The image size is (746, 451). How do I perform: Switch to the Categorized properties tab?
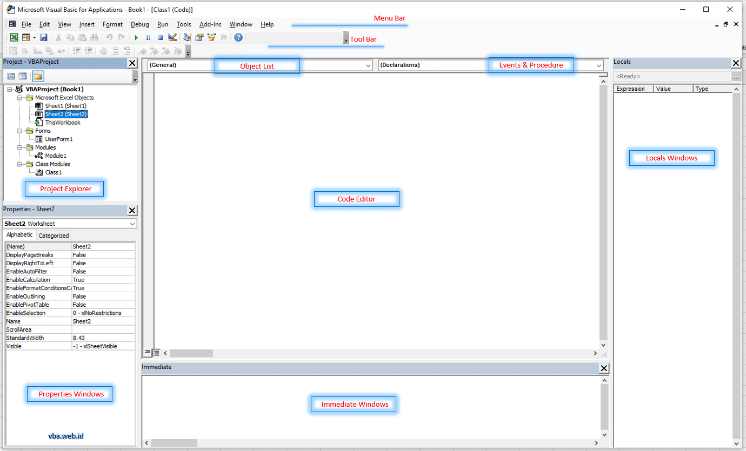tap(54, 235)
